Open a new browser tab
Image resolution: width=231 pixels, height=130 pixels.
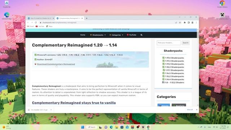tap(87, 18)
